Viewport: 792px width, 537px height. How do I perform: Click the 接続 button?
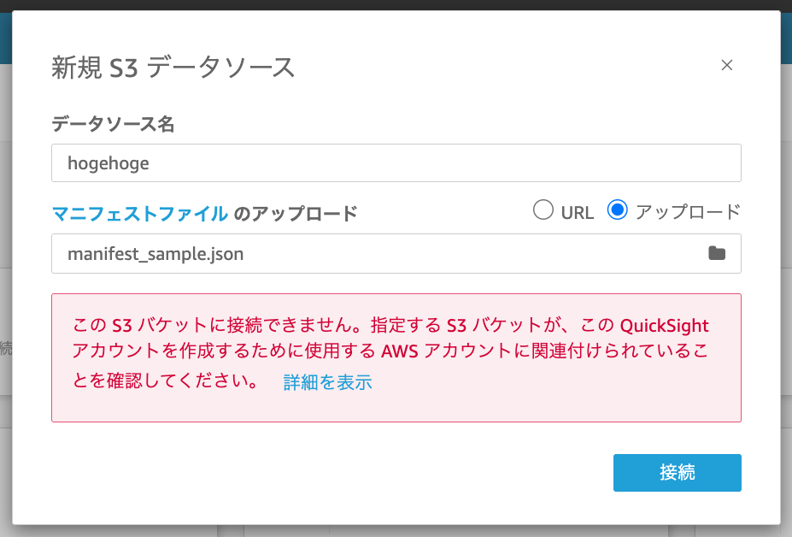click(x=678, y=472)
